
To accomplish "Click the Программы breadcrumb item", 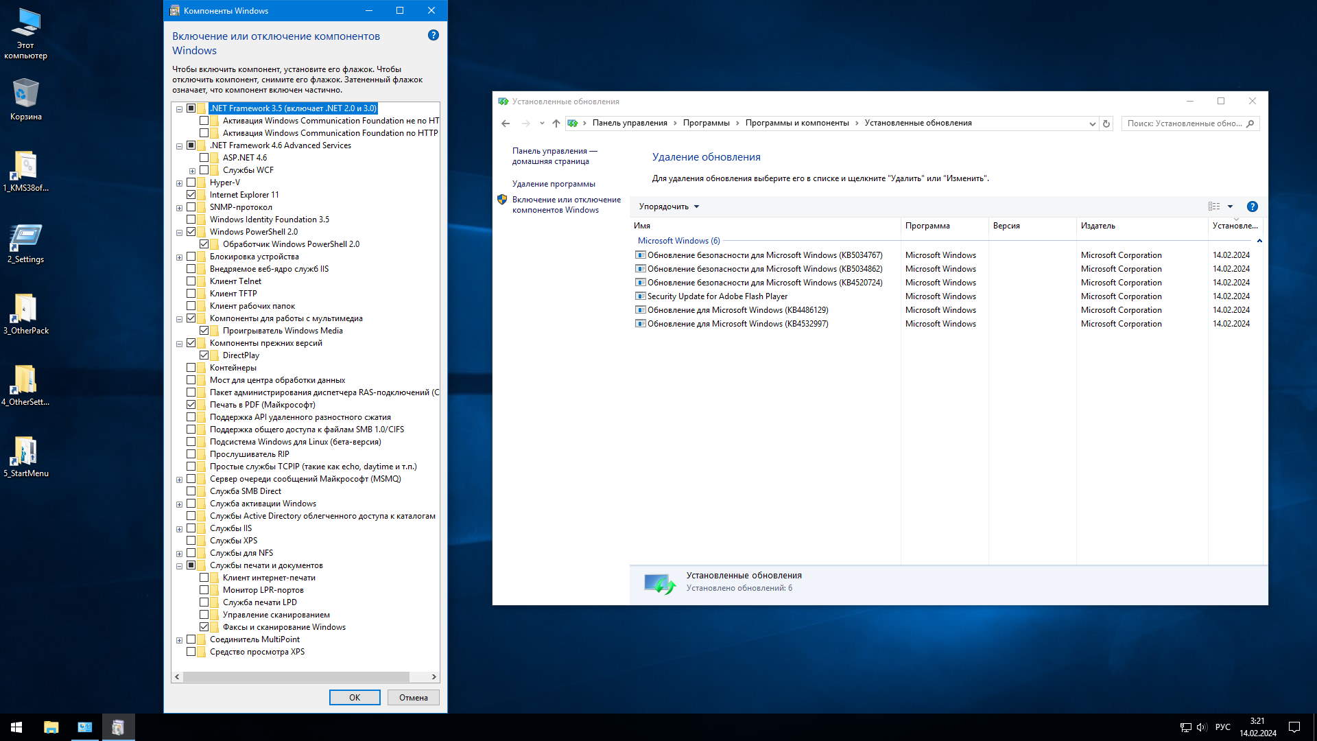I will coord(706,123).
